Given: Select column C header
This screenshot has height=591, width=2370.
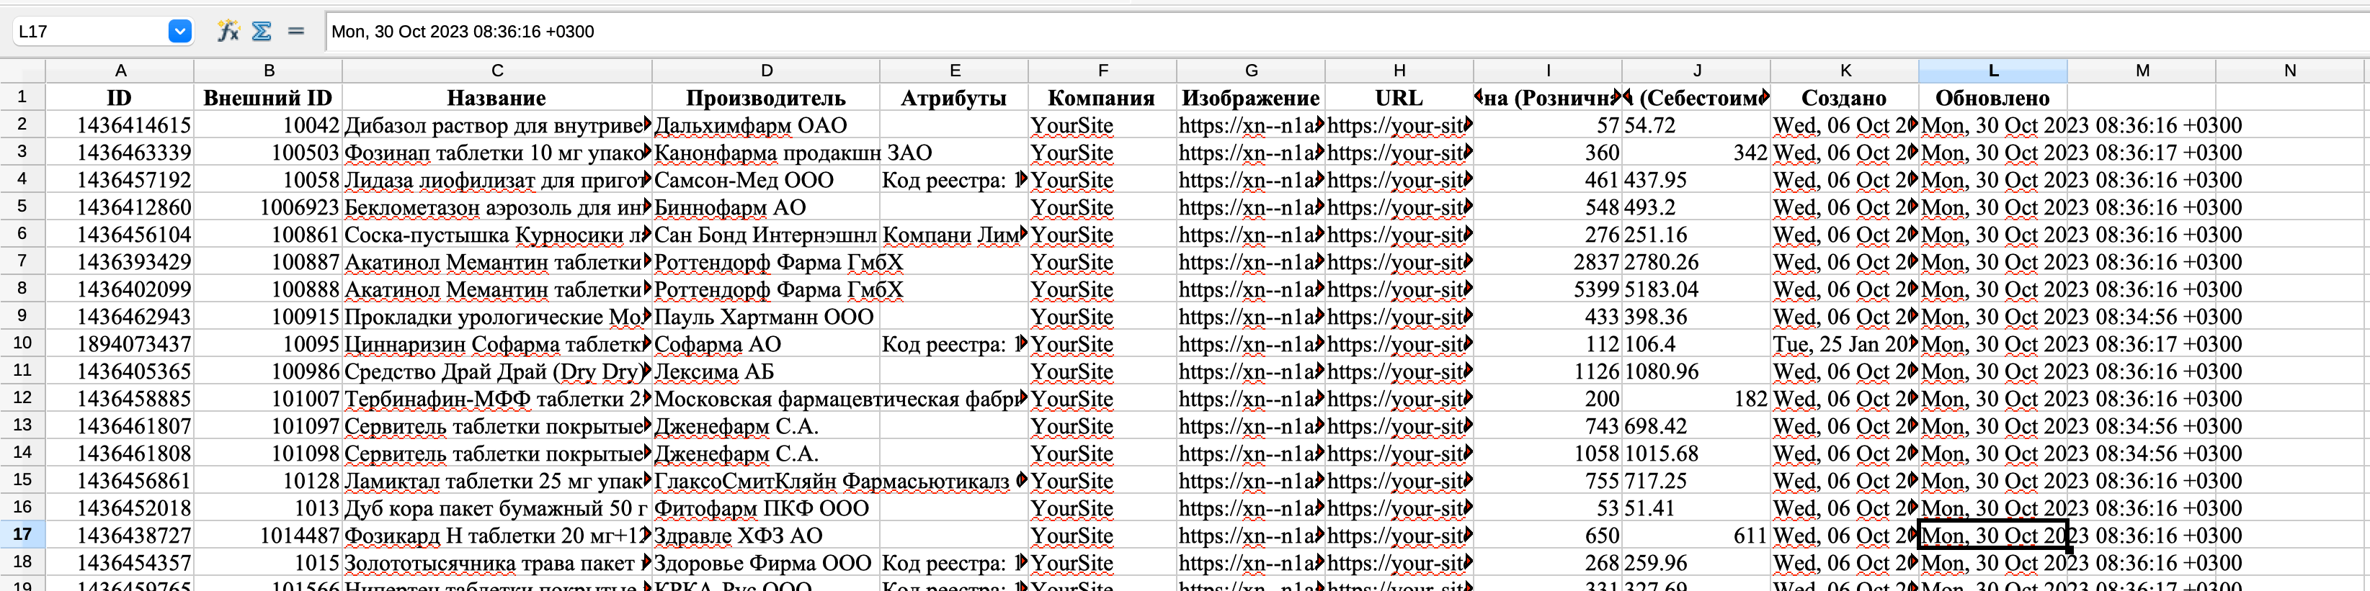Looking at the screenshot, I should pos(496,71).
